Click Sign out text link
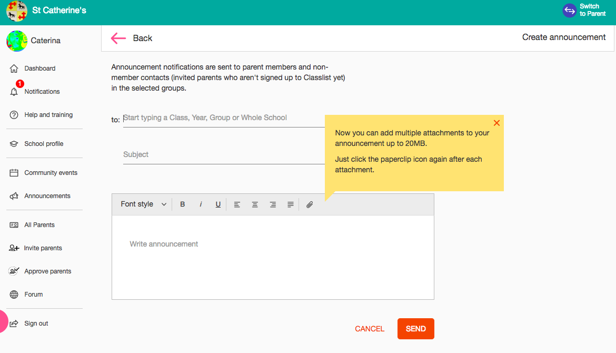616x353 pixels. [x=36, y=323]
